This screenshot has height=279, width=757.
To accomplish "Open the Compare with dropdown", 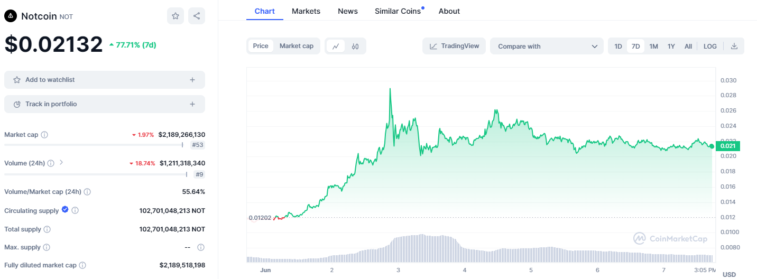I will [x=547, y=46].
